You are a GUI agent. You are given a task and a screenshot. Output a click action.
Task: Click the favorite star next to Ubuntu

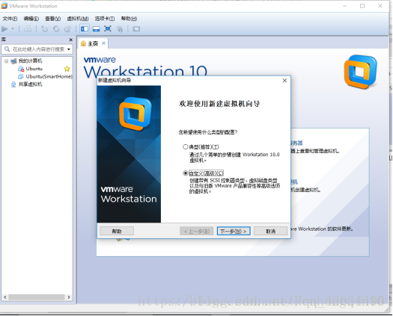coord(67,69)
